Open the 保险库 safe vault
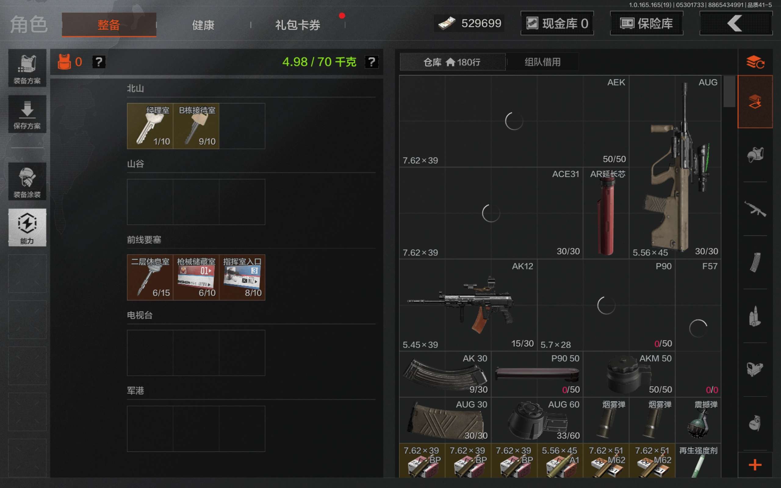This screenshot has height=488, width=781. click(646, 23)
